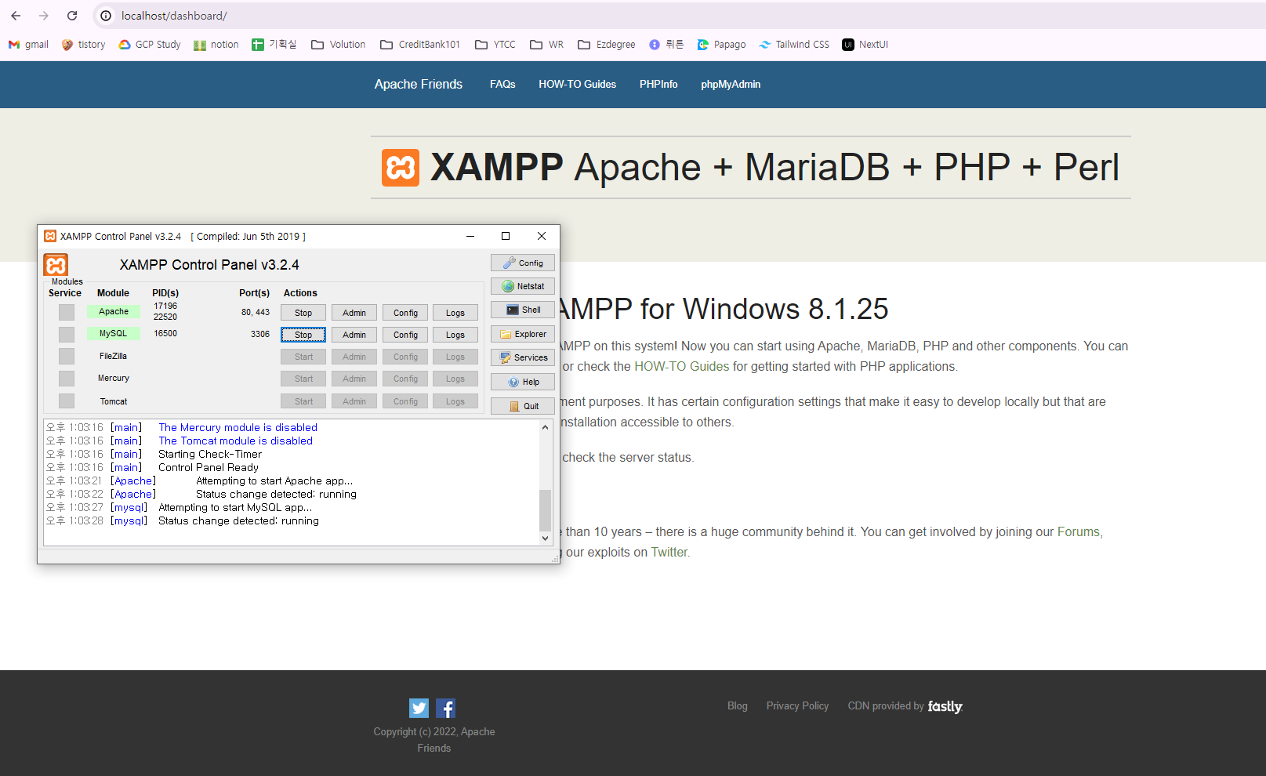
Task: Open control panel Help
Action: tap(523, 382)
